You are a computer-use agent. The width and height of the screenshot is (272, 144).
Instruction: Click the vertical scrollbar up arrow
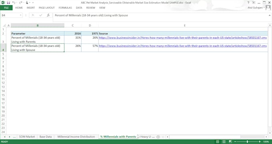[270, 25]
